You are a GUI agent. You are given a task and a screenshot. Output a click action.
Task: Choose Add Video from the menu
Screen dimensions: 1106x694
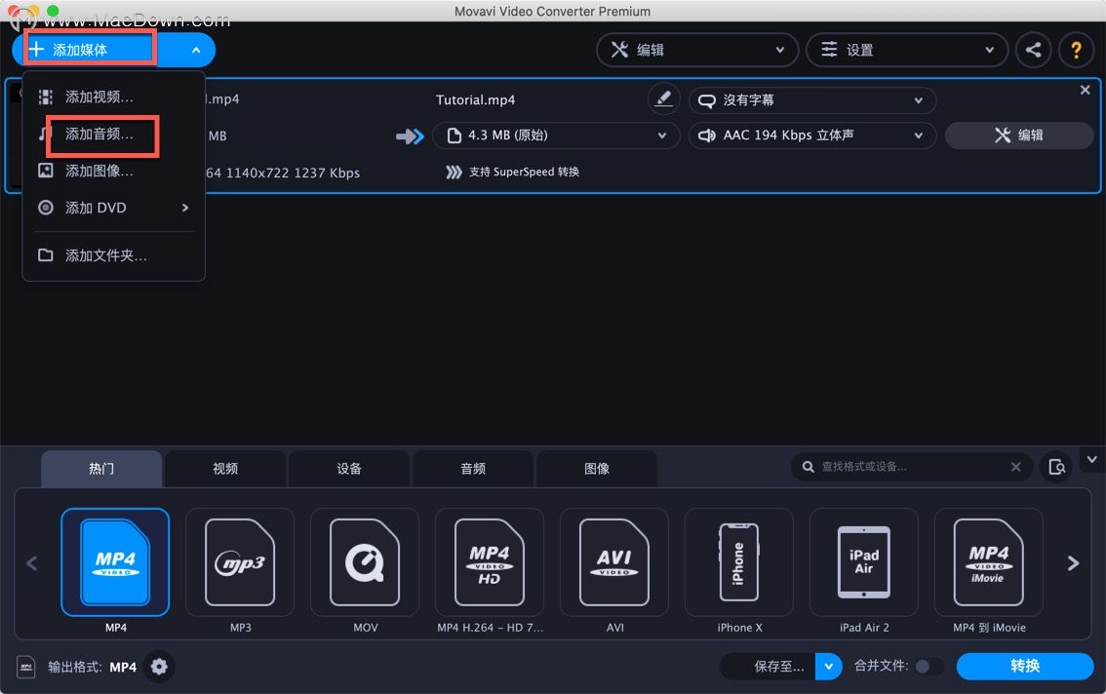[113, 96]
